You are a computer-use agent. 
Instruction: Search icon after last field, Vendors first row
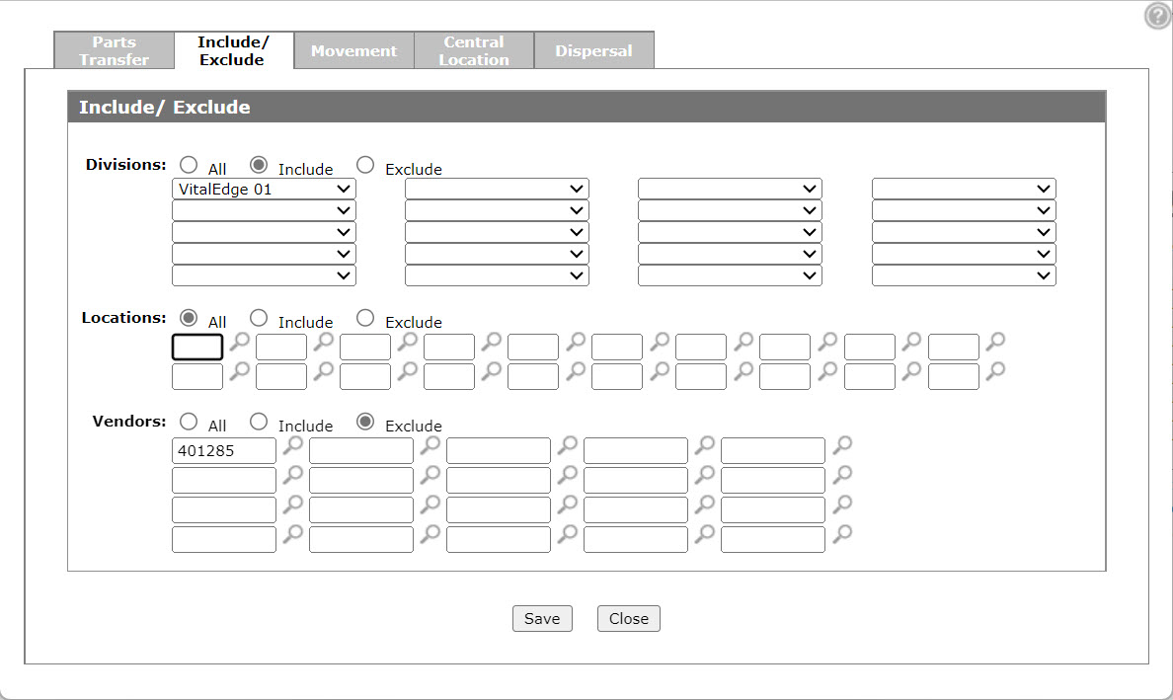842,445
